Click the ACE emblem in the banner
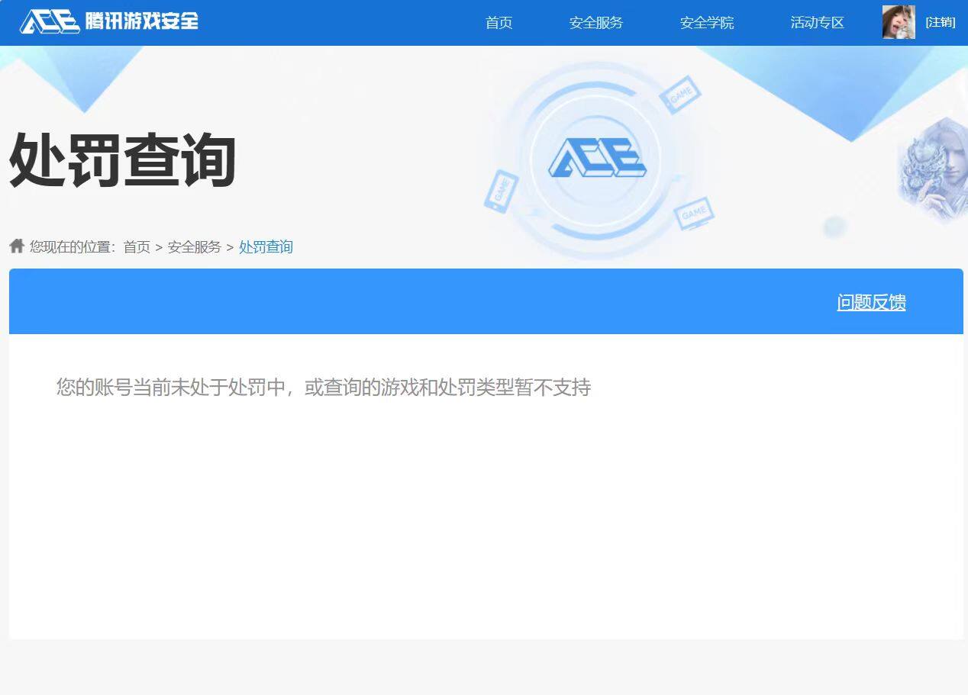Viewport: 968px width, 695px height. pos(597,158)
